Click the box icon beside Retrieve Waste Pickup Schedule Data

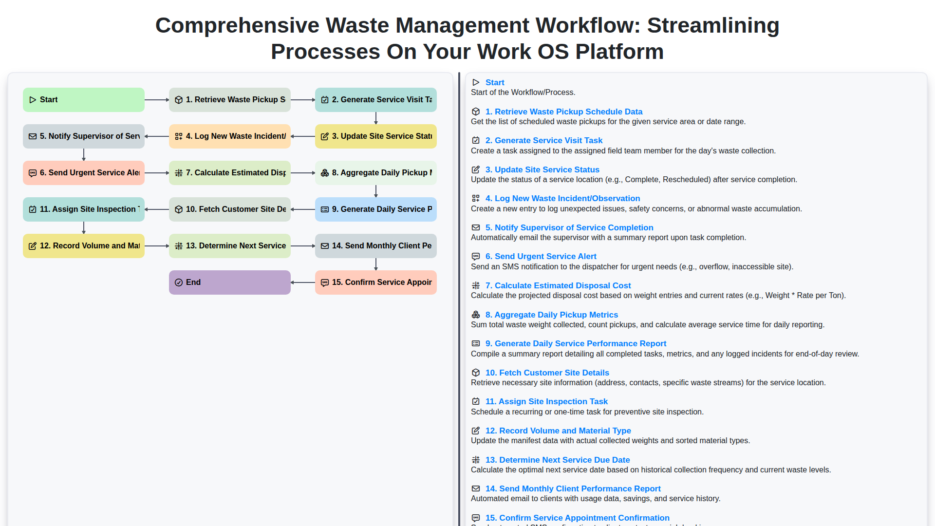(178, 100)
